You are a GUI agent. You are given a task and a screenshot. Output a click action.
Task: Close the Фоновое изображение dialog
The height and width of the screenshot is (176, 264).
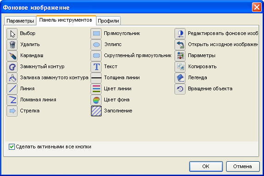257,7
